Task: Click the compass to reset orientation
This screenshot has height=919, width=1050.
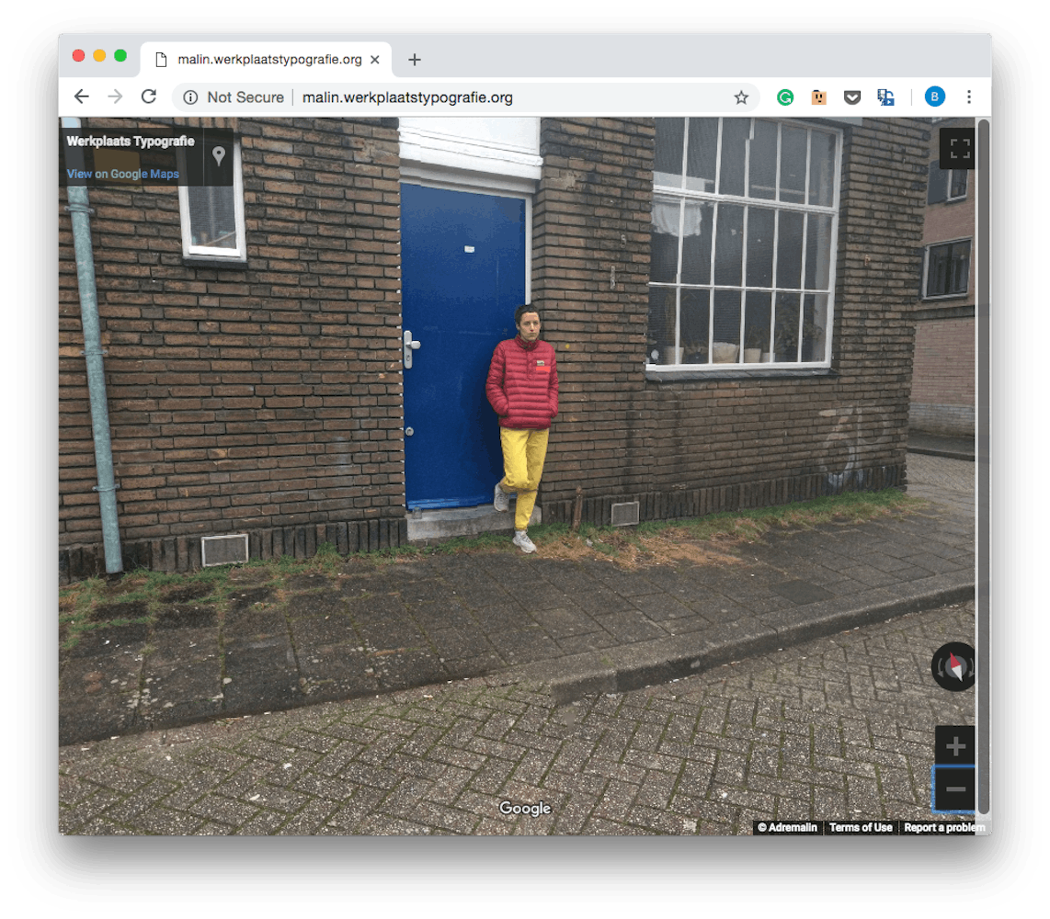Action: (x=955, y=666)
